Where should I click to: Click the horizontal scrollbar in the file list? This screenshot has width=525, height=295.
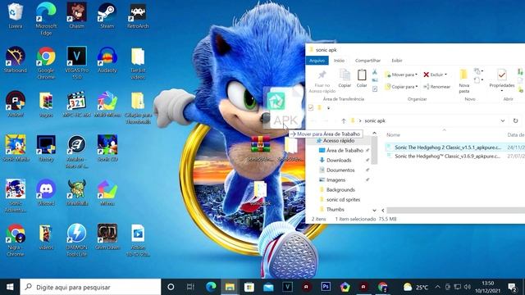[x=456, y=210]
